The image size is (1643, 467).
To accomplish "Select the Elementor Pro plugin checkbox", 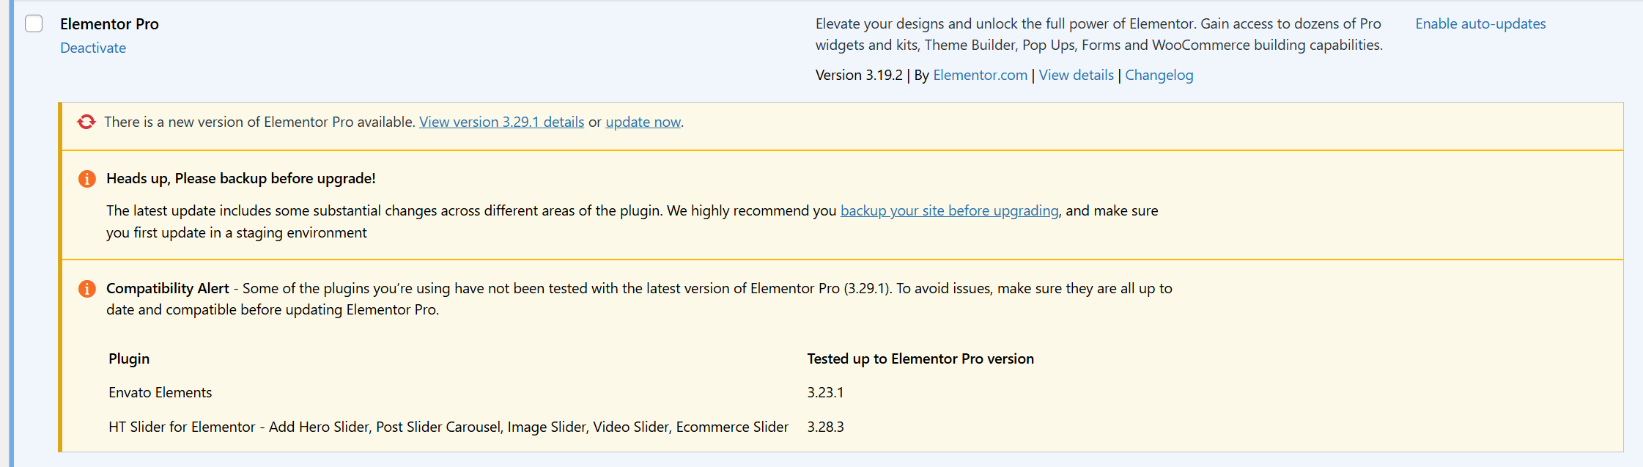I will [34, 23].
